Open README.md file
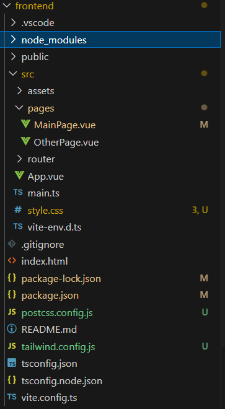 (x=49, y=330)
